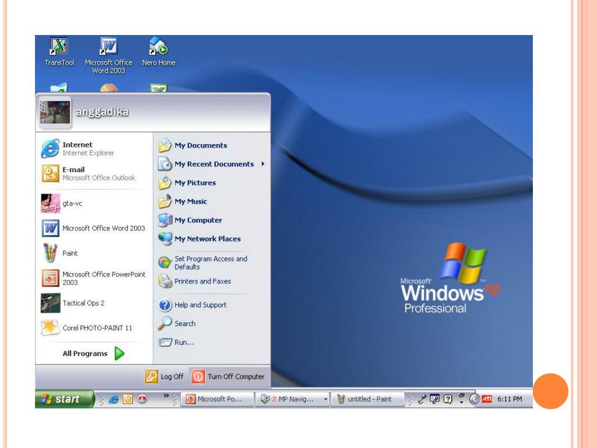The image size is (597, 448).
Task: Click the ATI tray icon
Action: click(487, 399)
